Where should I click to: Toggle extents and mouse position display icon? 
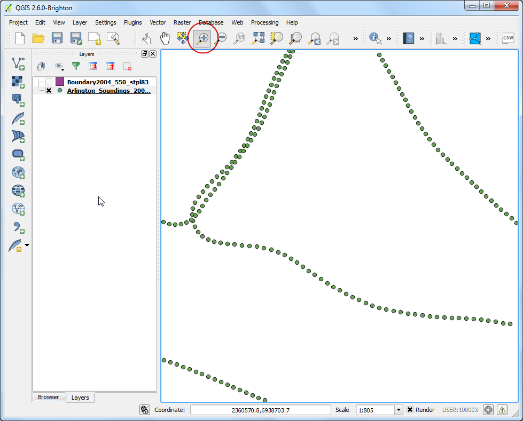tap(145, 410)
